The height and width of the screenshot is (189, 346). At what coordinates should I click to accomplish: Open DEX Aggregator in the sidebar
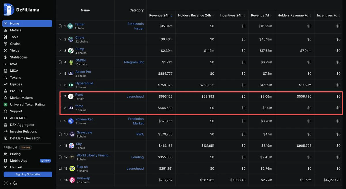pyautogui.click(x=27, y=125)
